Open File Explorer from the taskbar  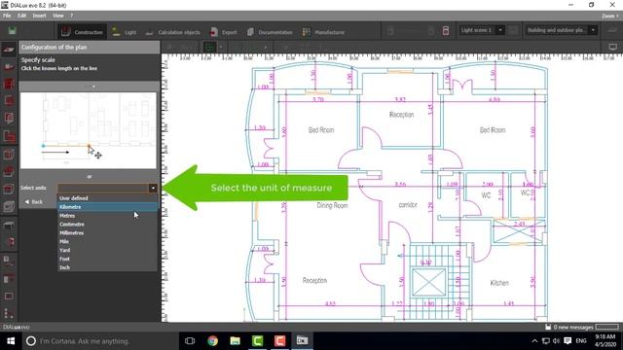(x=236, y=341)
